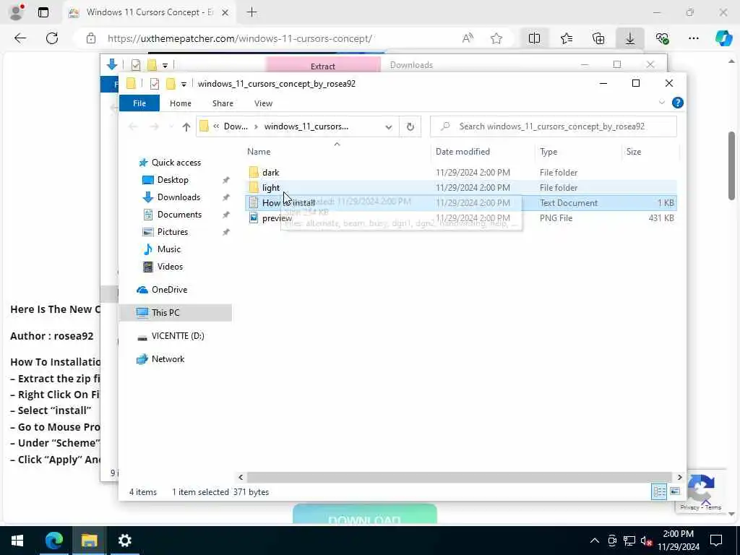Sort by Name column header
740x555 pixels.
click(259, 152)
